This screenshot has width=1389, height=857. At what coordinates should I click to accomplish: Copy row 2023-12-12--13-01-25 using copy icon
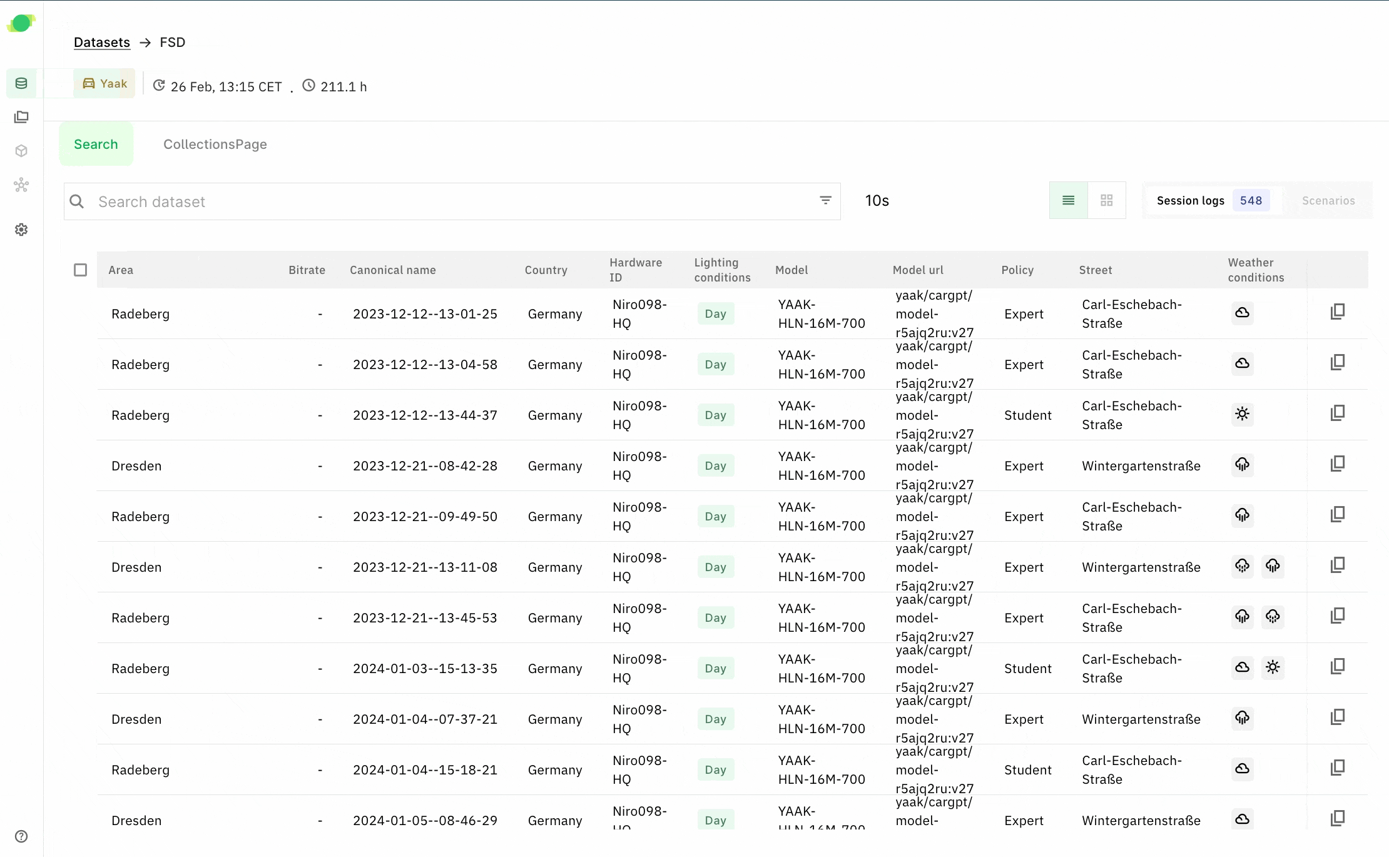(x=1337, y=312)
